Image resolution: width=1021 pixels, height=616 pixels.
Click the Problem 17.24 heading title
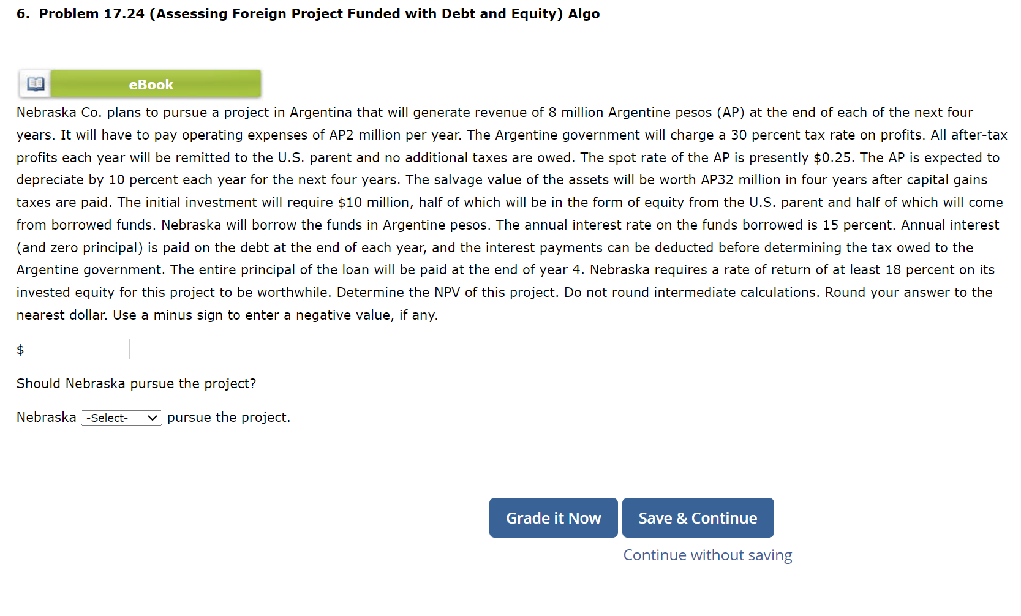(318, 13)
